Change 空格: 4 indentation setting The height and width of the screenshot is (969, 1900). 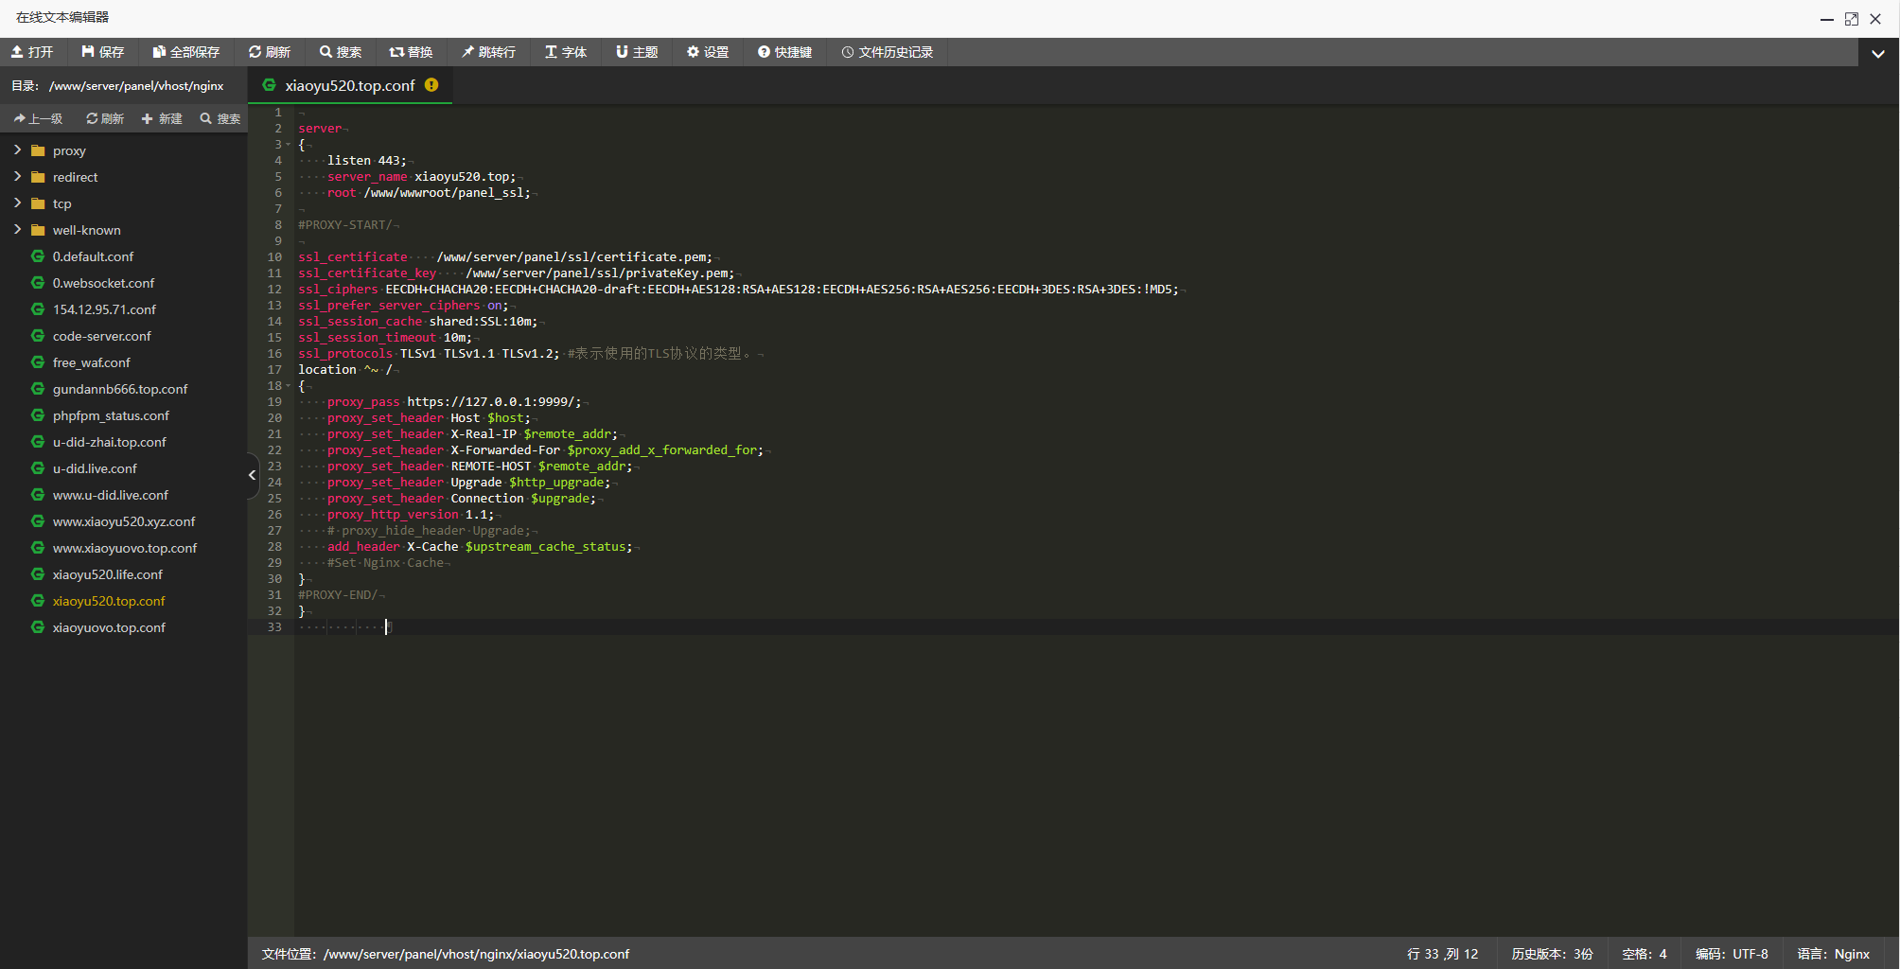coord(1645,954)
